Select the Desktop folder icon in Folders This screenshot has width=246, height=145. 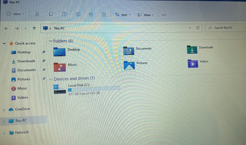pyautogui.click(x=59, y=52)
